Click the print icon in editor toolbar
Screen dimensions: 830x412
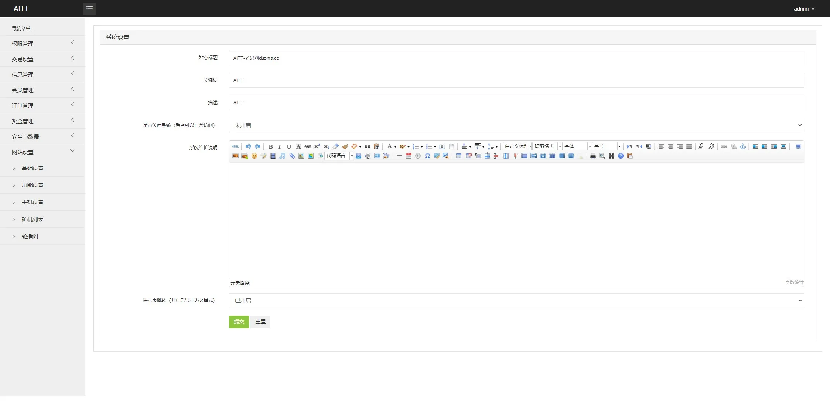[593, 156]
